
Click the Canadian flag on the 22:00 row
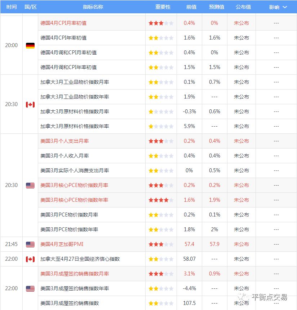(30, 259)
